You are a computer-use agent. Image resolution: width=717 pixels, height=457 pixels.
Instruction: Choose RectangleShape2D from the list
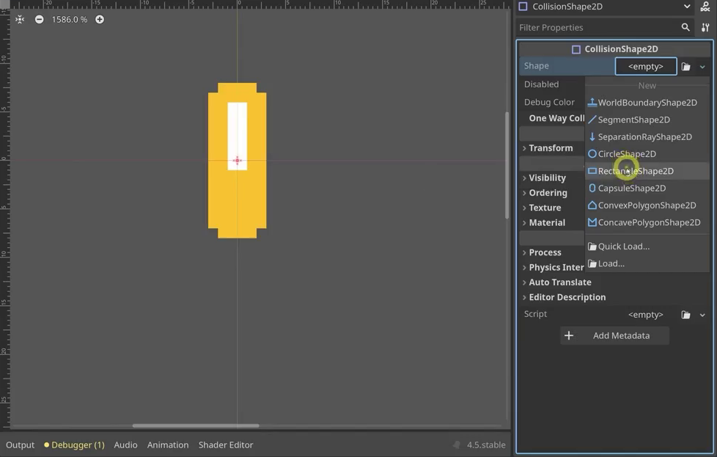tap(647, 171)
